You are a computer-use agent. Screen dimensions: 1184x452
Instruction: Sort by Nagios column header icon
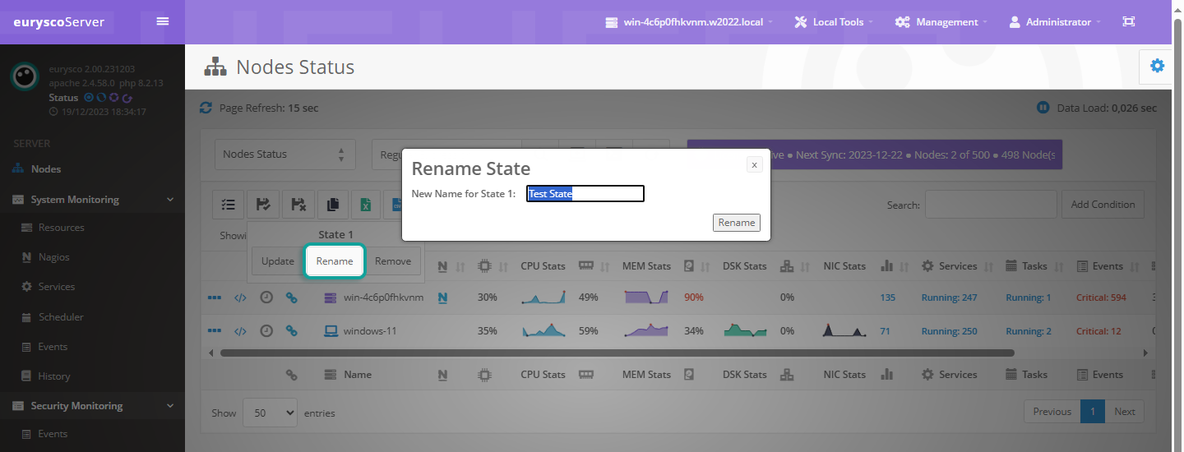(x=442, y=266)
